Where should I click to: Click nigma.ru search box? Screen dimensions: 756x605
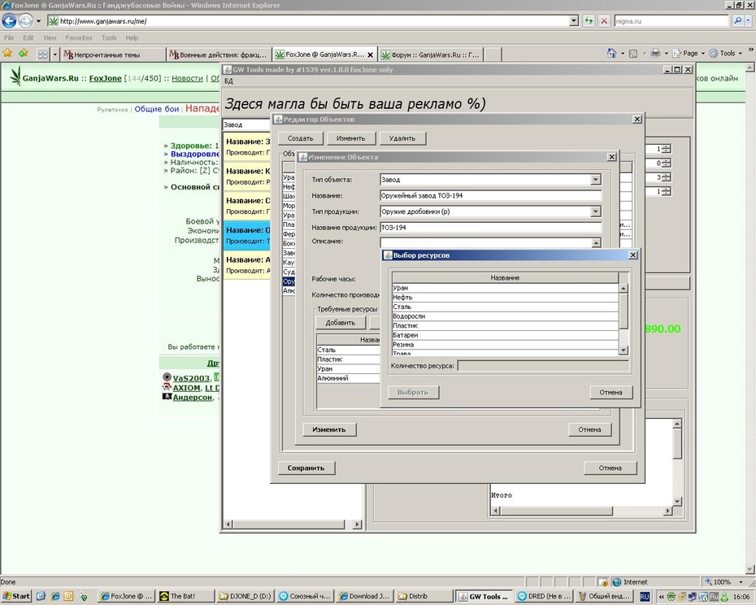(671, 21)
